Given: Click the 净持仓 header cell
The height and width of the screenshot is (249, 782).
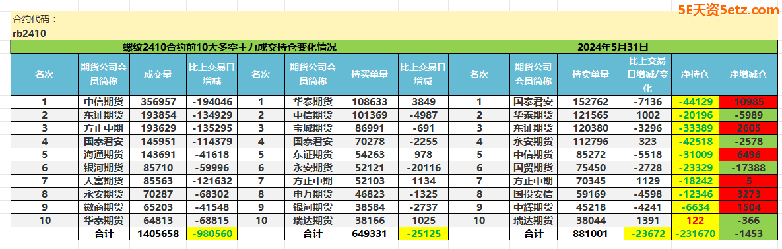Looking at the screenshot, I should click(x=696, y=74).
